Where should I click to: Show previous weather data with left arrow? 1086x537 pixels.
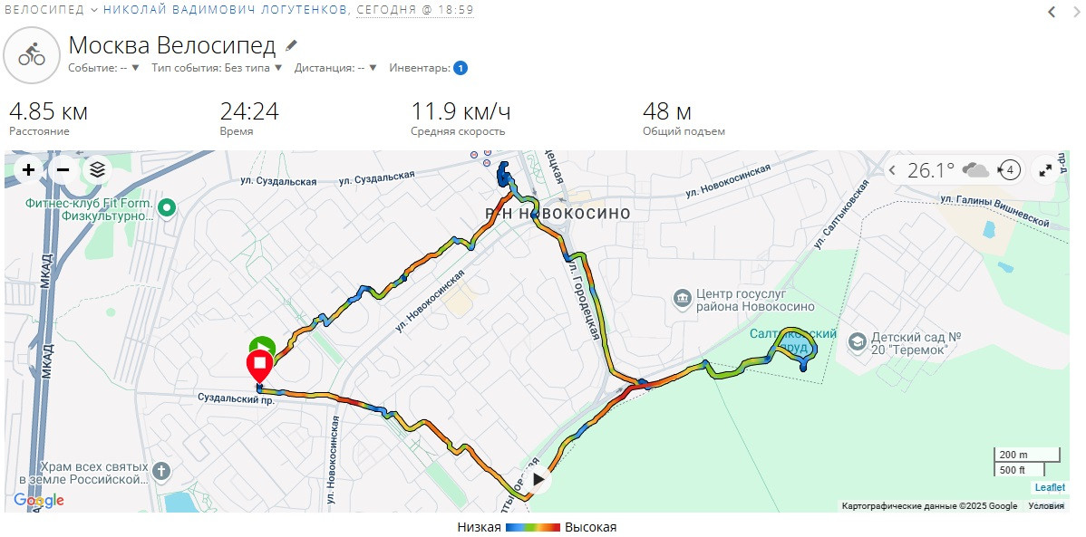[x=894, y=169]
